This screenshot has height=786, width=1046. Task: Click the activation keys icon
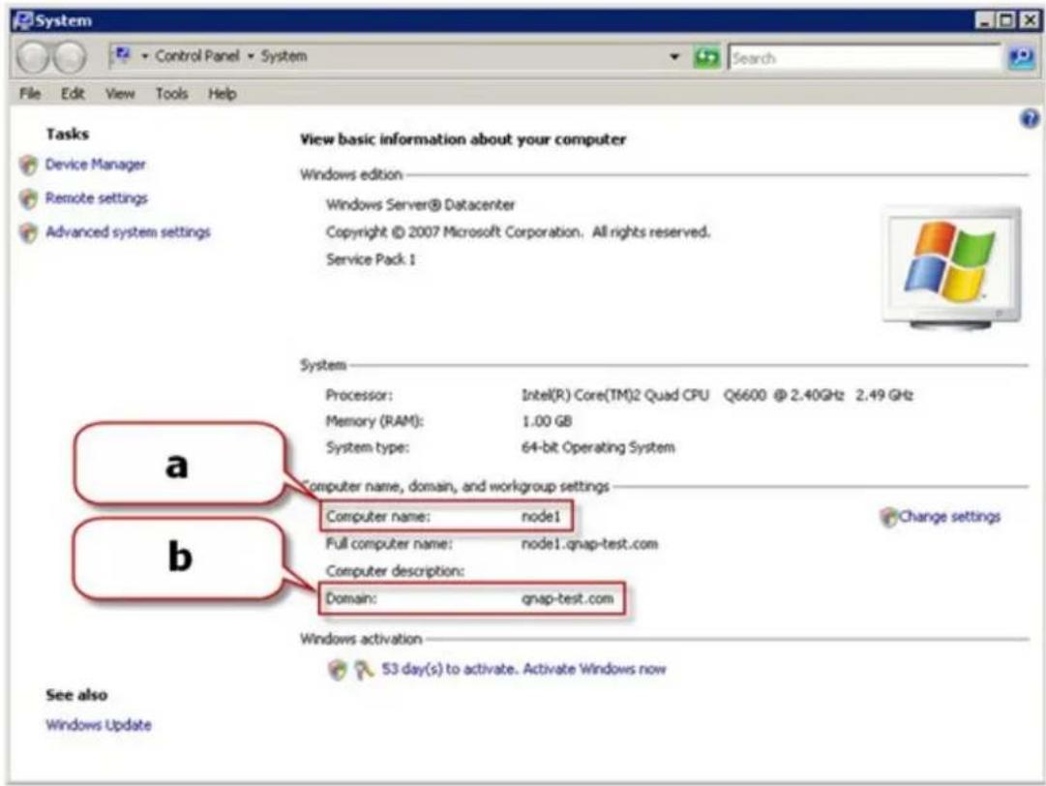[364, 669]
